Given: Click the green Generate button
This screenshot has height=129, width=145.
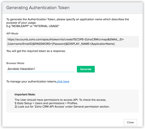Looking at the screenshot, I should [86, 69].
